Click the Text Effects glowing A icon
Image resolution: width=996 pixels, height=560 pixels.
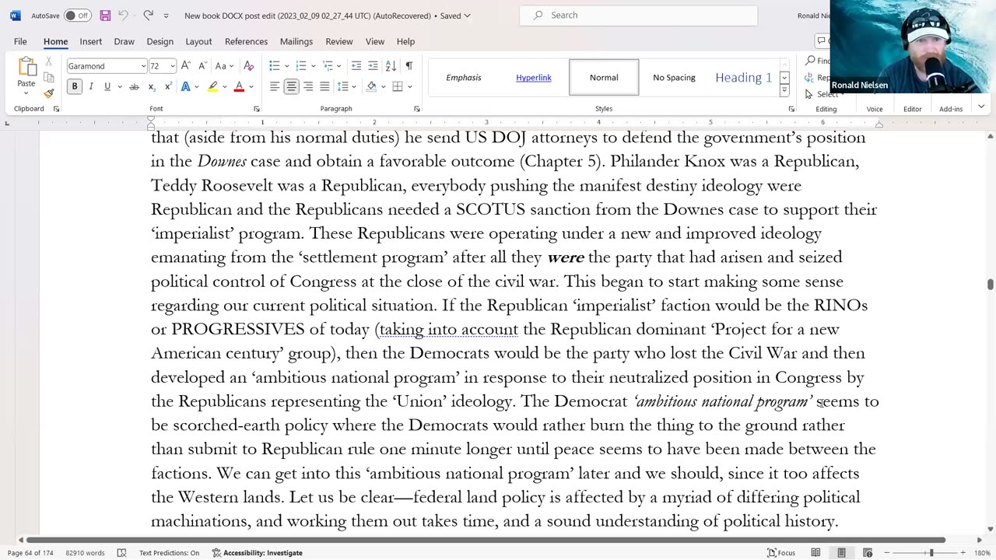pos(185,86)
